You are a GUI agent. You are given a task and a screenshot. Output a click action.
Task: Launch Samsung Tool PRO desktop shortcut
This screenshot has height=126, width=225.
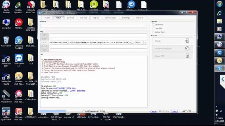click(x=19, y=43)
